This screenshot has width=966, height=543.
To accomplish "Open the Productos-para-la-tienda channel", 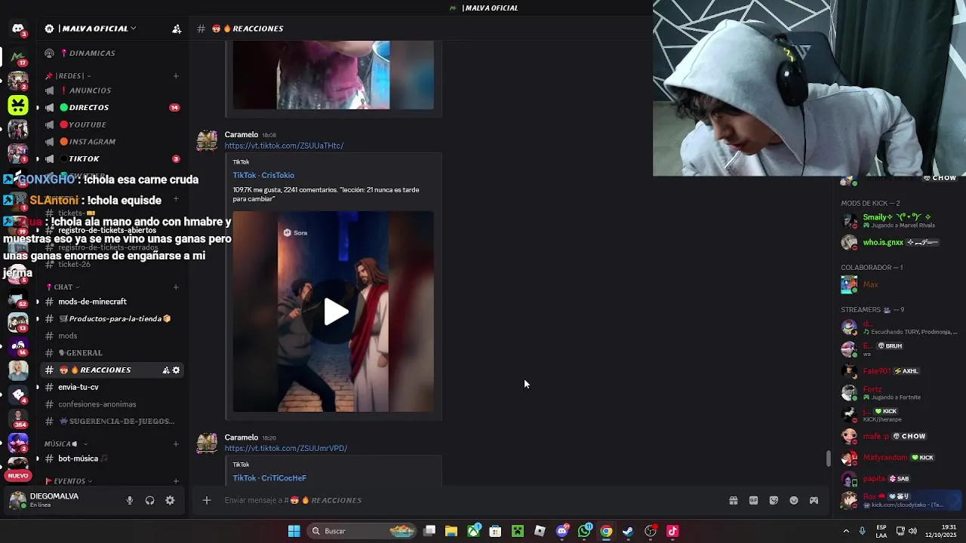I will 112,318.
